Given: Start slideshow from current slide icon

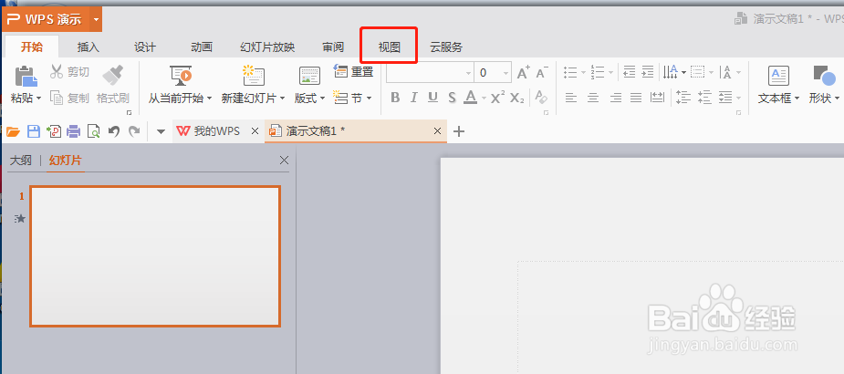Looking at the screenshot, I should coord(181,77).
